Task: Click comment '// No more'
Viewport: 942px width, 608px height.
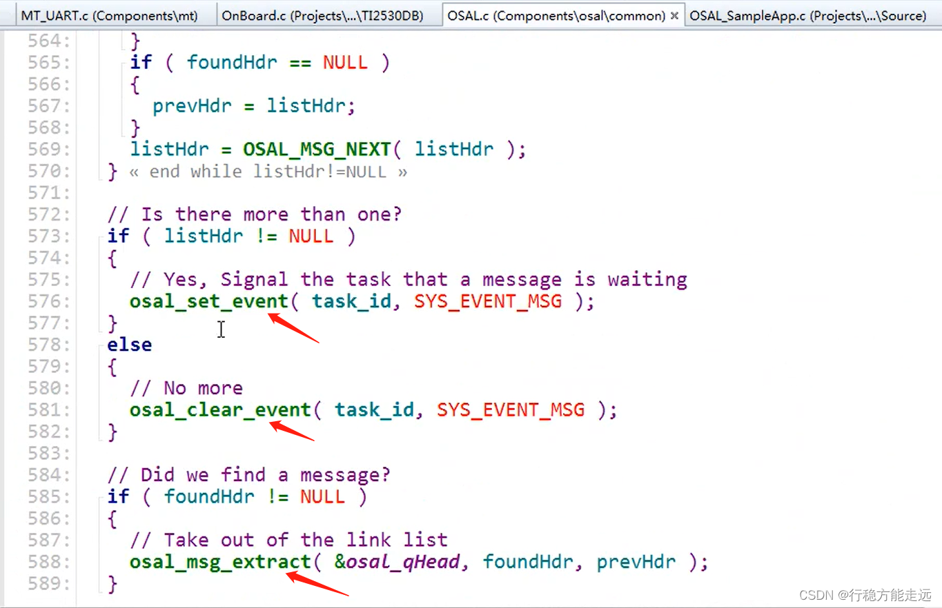Action: coord(186,388)
